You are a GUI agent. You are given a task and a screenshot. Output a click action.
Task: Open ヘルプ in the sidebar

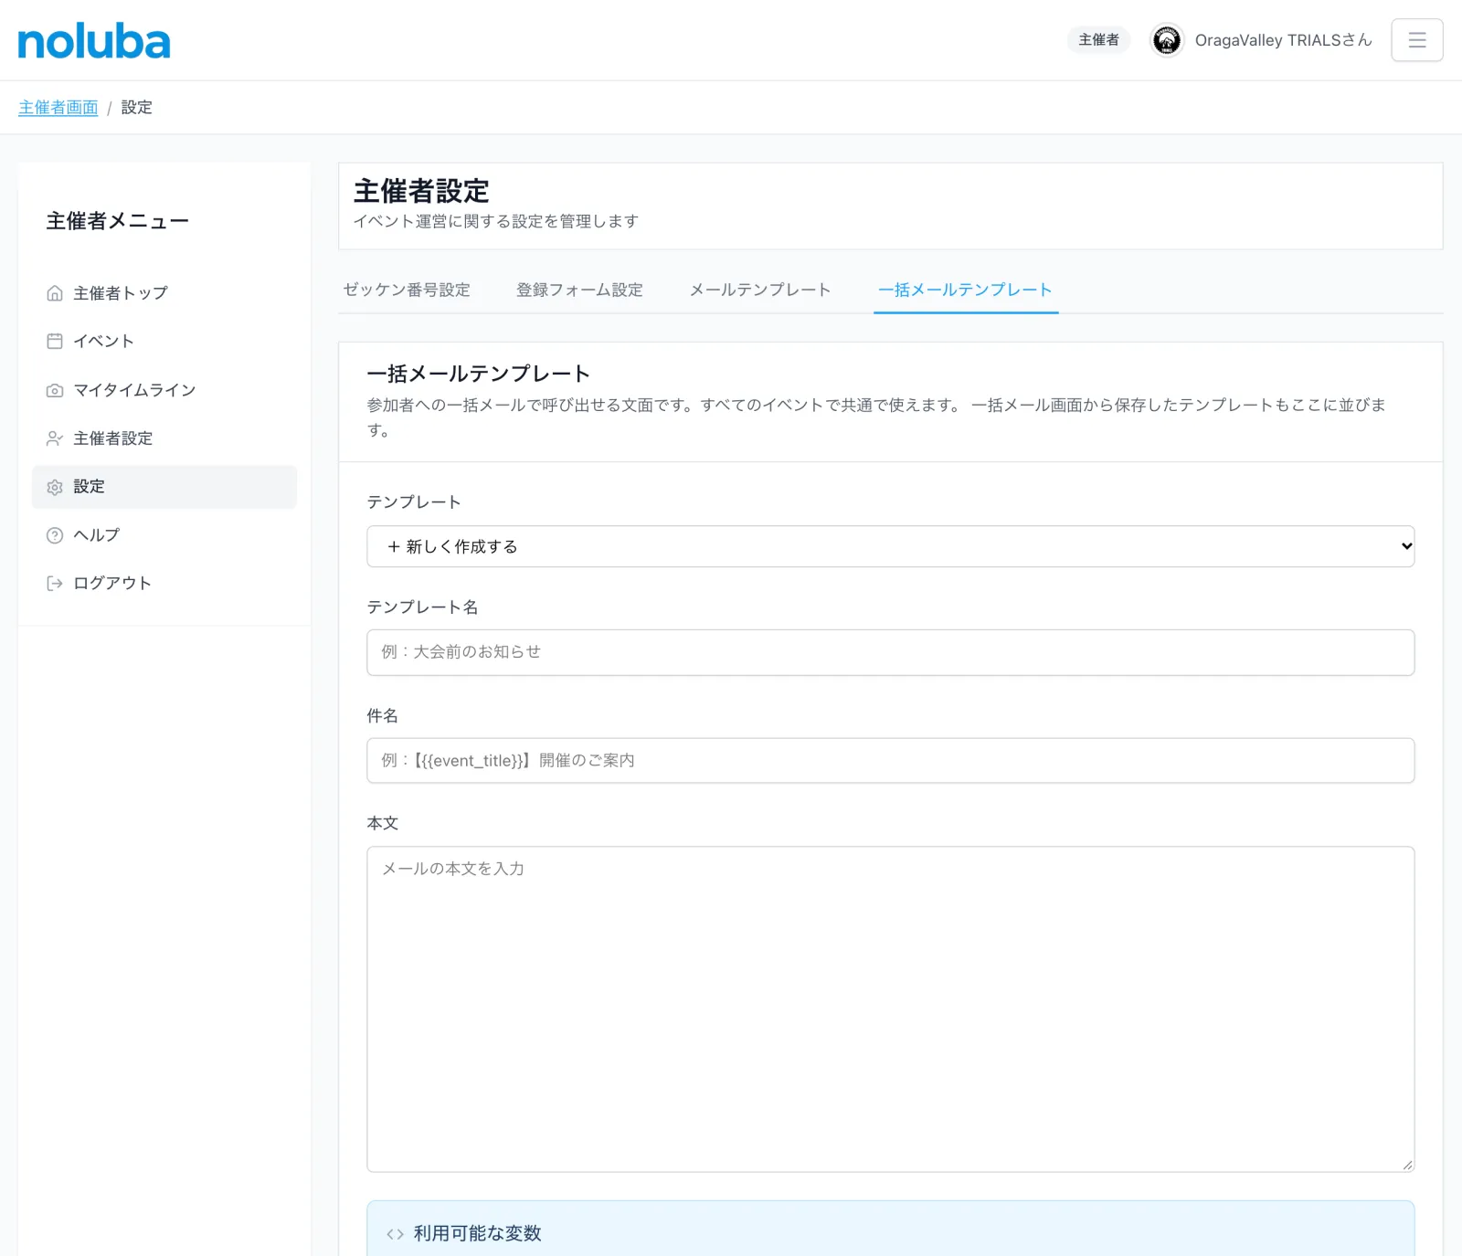click(x=164, y=535)
